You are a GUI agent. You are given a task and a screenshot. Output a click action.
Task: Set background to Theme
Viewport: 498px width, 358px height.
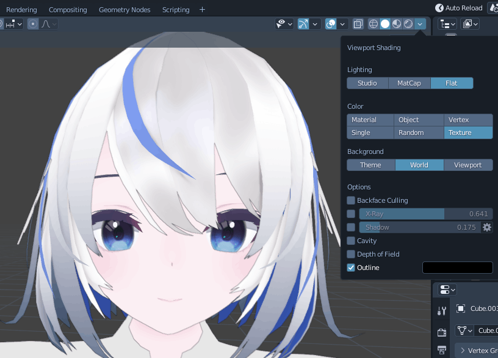(371, 165)
